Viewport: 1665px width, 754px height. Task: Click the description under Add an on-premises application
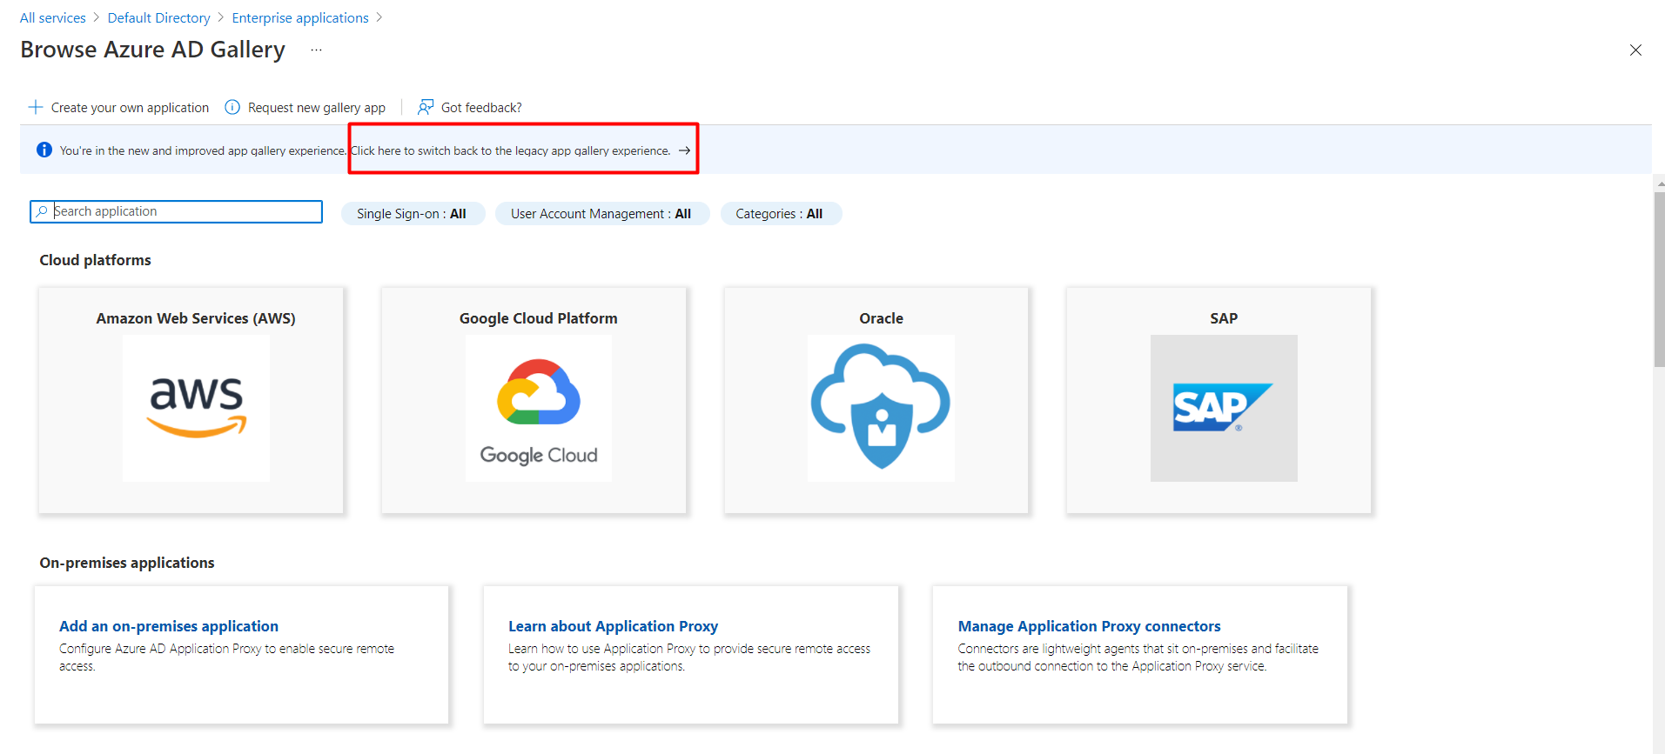(226, 657)
